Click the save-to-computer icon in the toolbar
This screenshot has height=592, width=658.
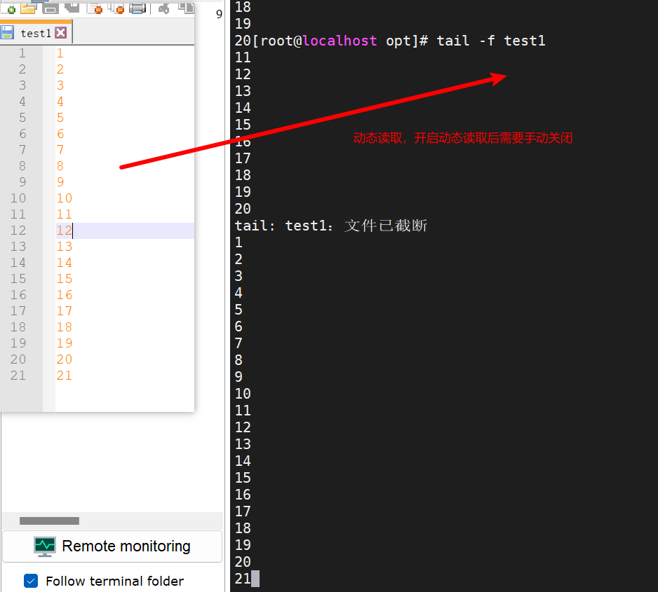(x=51, y=9)
